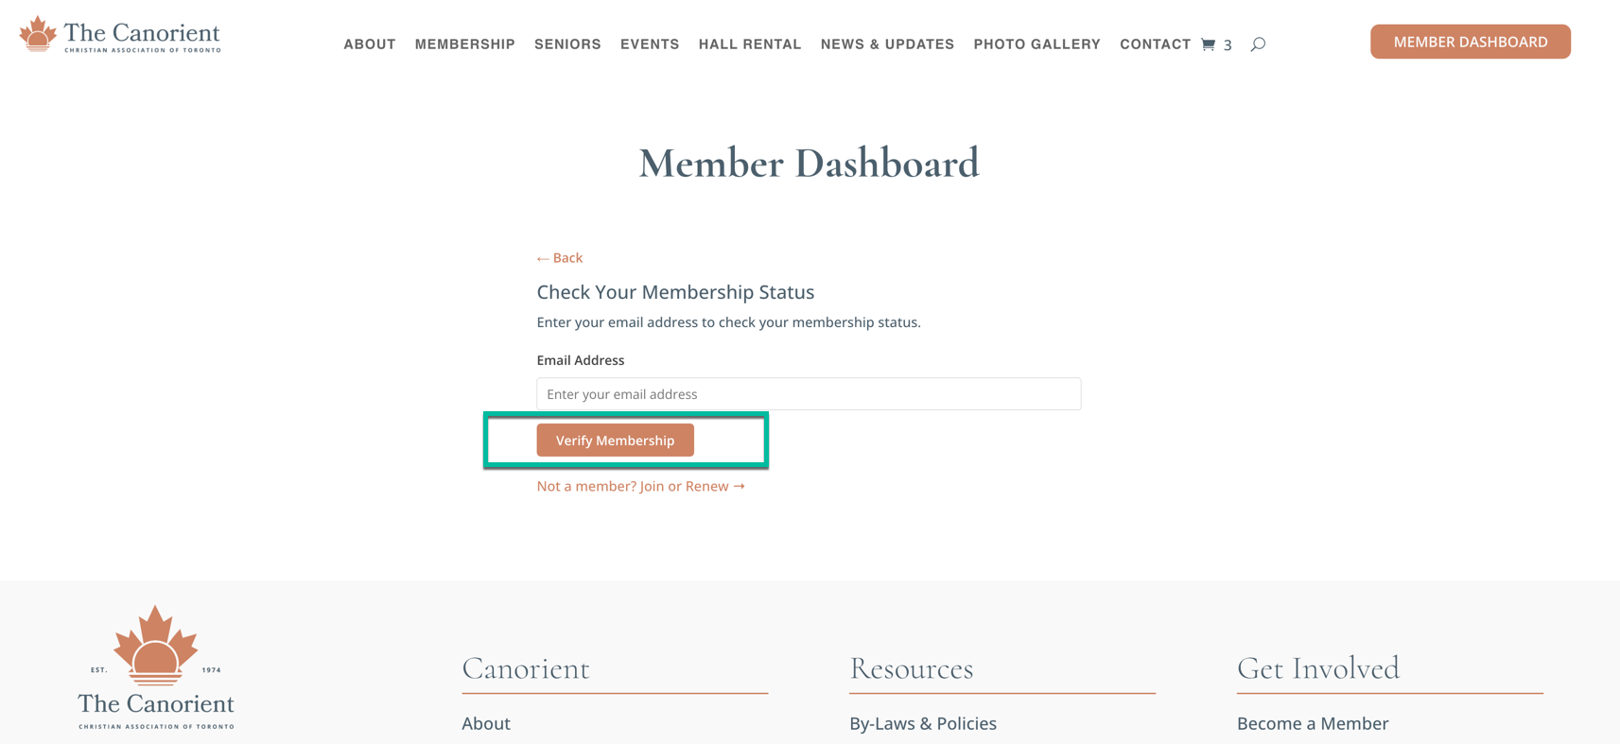This screenshot has height=744, width=1620.
Task: Go back using the Back link
Action: click(x=560, y=258)
